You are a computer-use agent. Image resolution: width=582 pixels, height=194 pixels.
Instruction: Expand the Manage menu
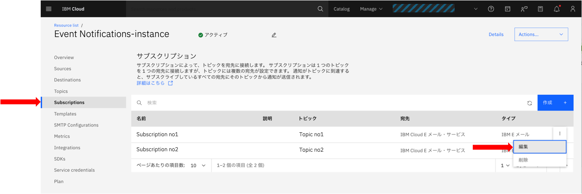pyautogui.click(x=371, y=9)
